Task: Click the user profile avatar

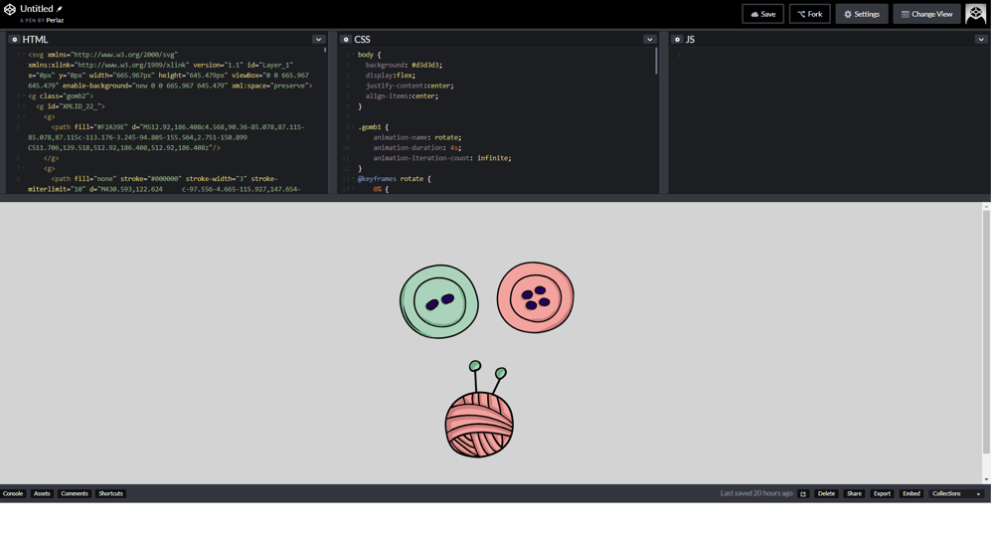Action: point(975,14)
